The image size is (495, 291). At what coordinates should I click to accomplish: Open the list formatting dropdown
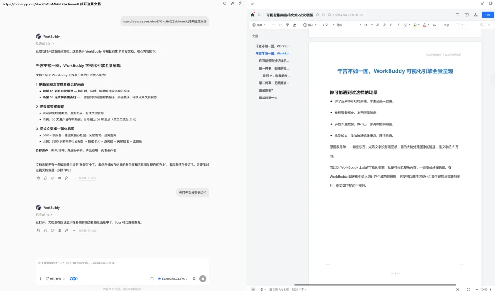pyautogui.click(x=460, y=25)
